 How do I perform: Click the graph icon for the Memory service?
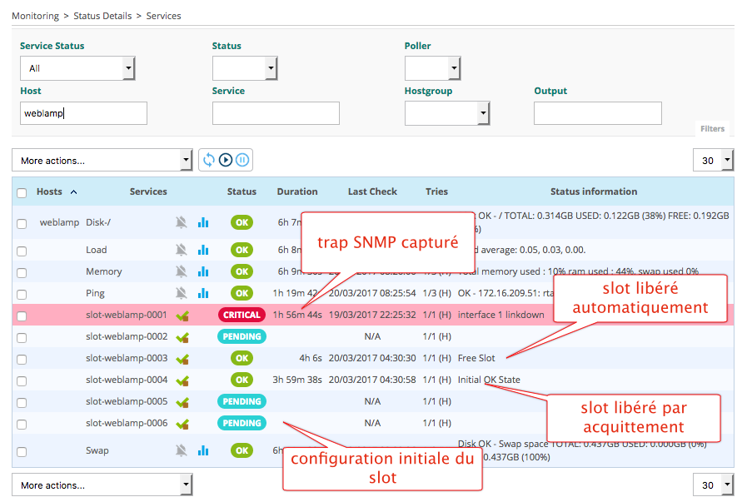pyautogui.click(x=203, y=271)
